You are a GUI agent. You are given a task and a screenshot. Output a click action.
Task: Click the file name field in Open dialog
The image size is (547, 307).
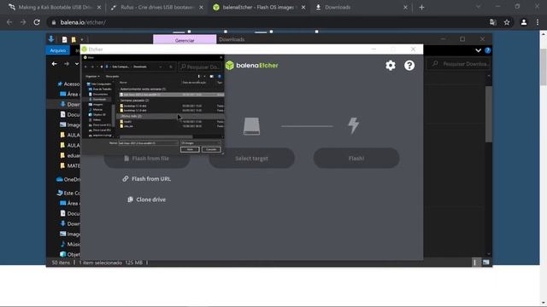click(x=148, y=143)
